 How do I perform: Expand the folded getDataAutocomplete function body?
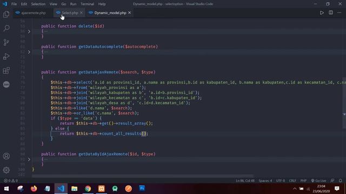click(29, 52)
